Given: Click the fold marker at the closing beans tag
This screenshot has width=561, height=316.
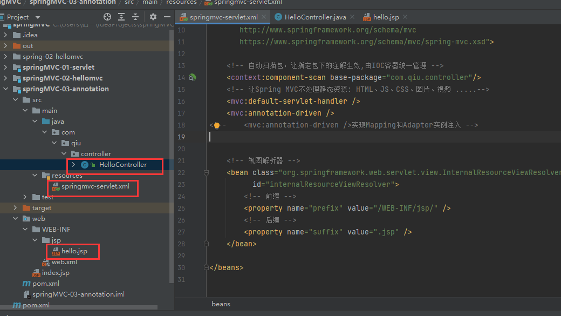Looking at the screenshot, I should [x=206, y=267].
